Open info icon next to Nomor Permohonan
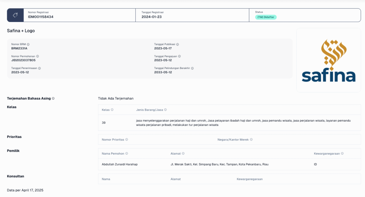 pyautogui.click(x=37, y=56)
